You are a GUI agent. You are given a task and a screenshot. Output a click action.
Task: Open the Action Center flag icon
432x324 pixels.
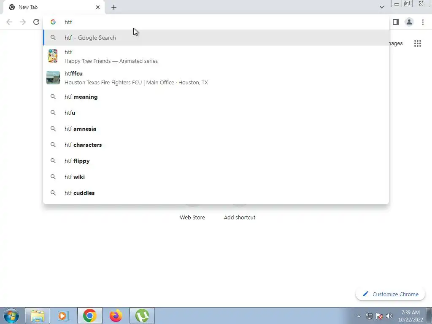click(x=379, y=316)
